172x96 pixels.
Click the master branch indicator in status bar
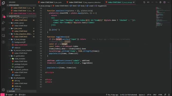pos(9,95)
